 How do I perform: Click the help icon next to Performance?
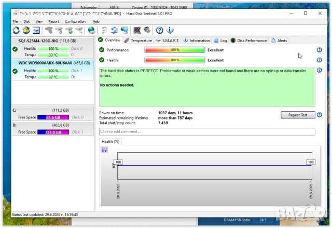320,50
